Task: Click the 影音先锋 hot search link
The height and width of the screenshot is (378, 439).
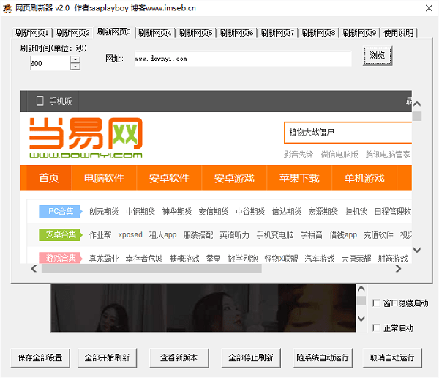Action: pyautogui.click(x=299, y=155)
